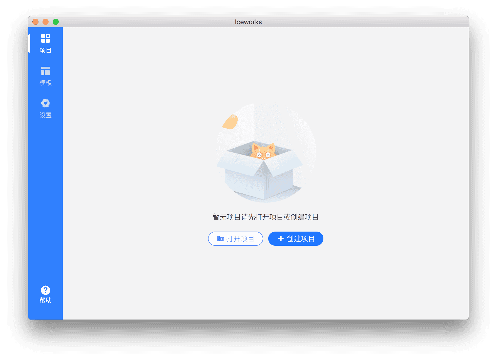Click the plus icon in 创建项目 button

(281, 238)
